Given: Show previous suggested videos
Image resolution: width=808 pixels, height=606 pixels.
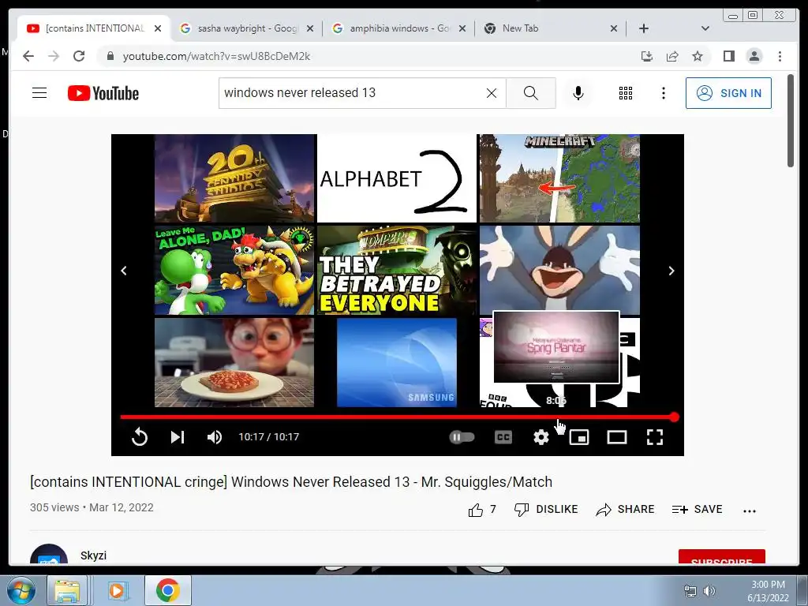Looking at the screenshot, I should tap(124, 271).
